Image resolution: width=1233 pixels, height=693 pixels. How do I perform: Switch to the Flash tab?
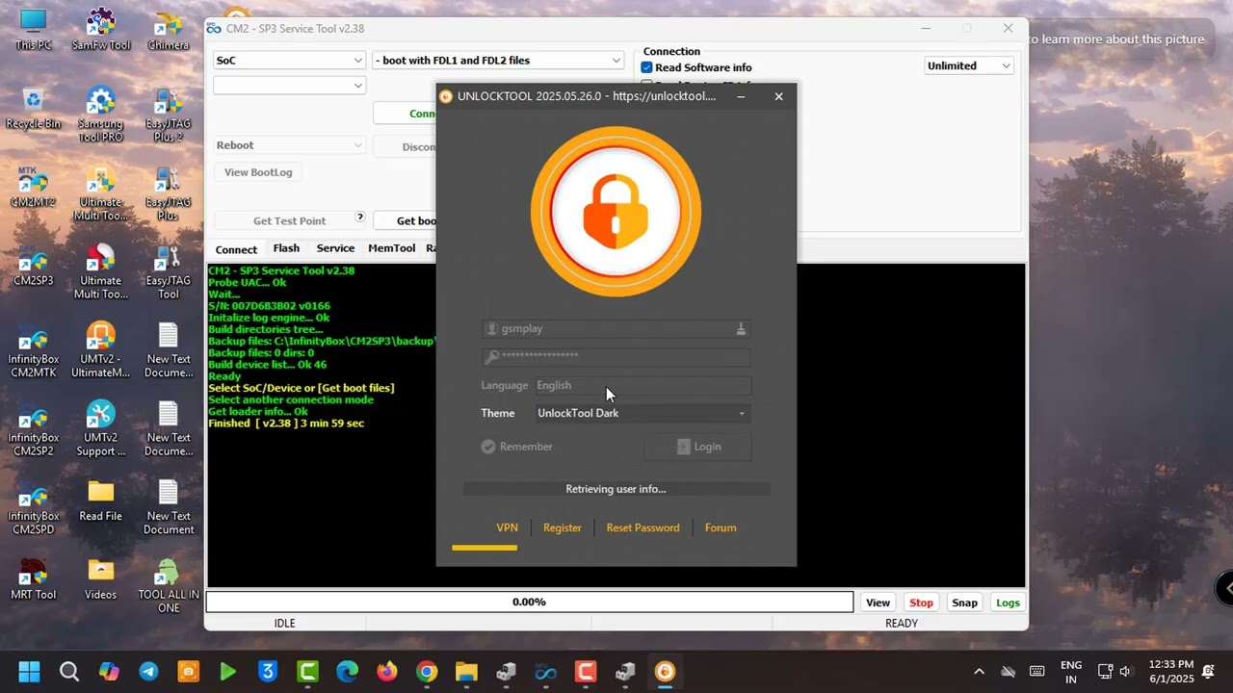[x=286, y=248]
